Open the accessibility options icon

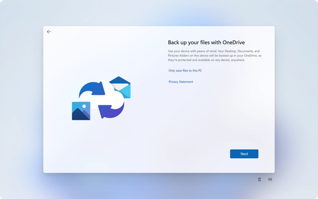(x=259, y=179)
